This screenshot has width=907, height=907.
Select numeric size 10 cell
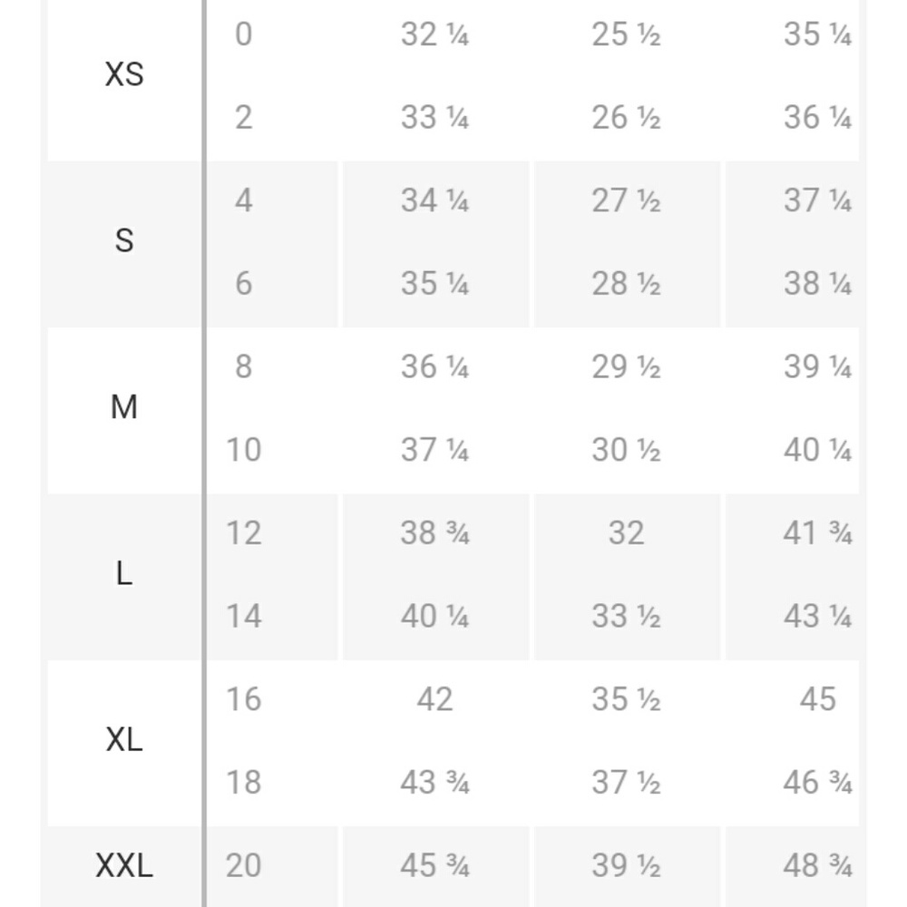(x=243, y=450)
